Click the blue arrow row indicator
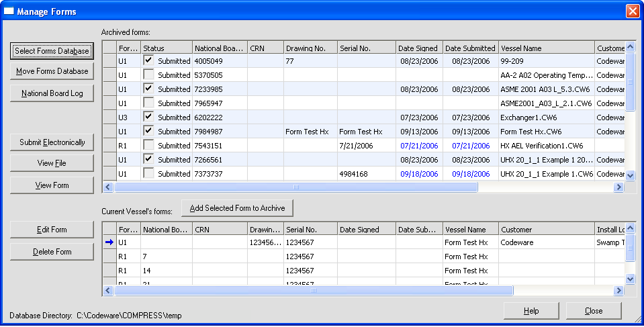 (109, 242)
